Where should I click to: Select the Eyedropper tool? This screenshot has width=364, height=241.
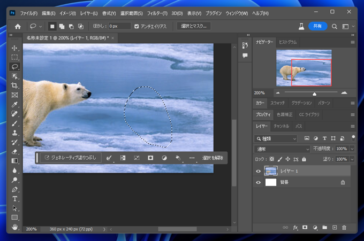pyautogui.click(x=15, y=104)
